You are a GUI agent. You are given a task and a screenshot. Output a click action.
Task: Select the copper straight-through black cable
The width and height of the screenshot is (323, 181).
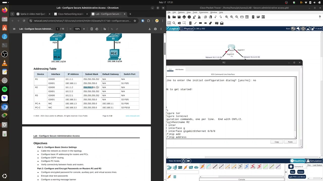click(x=215, y=166)
